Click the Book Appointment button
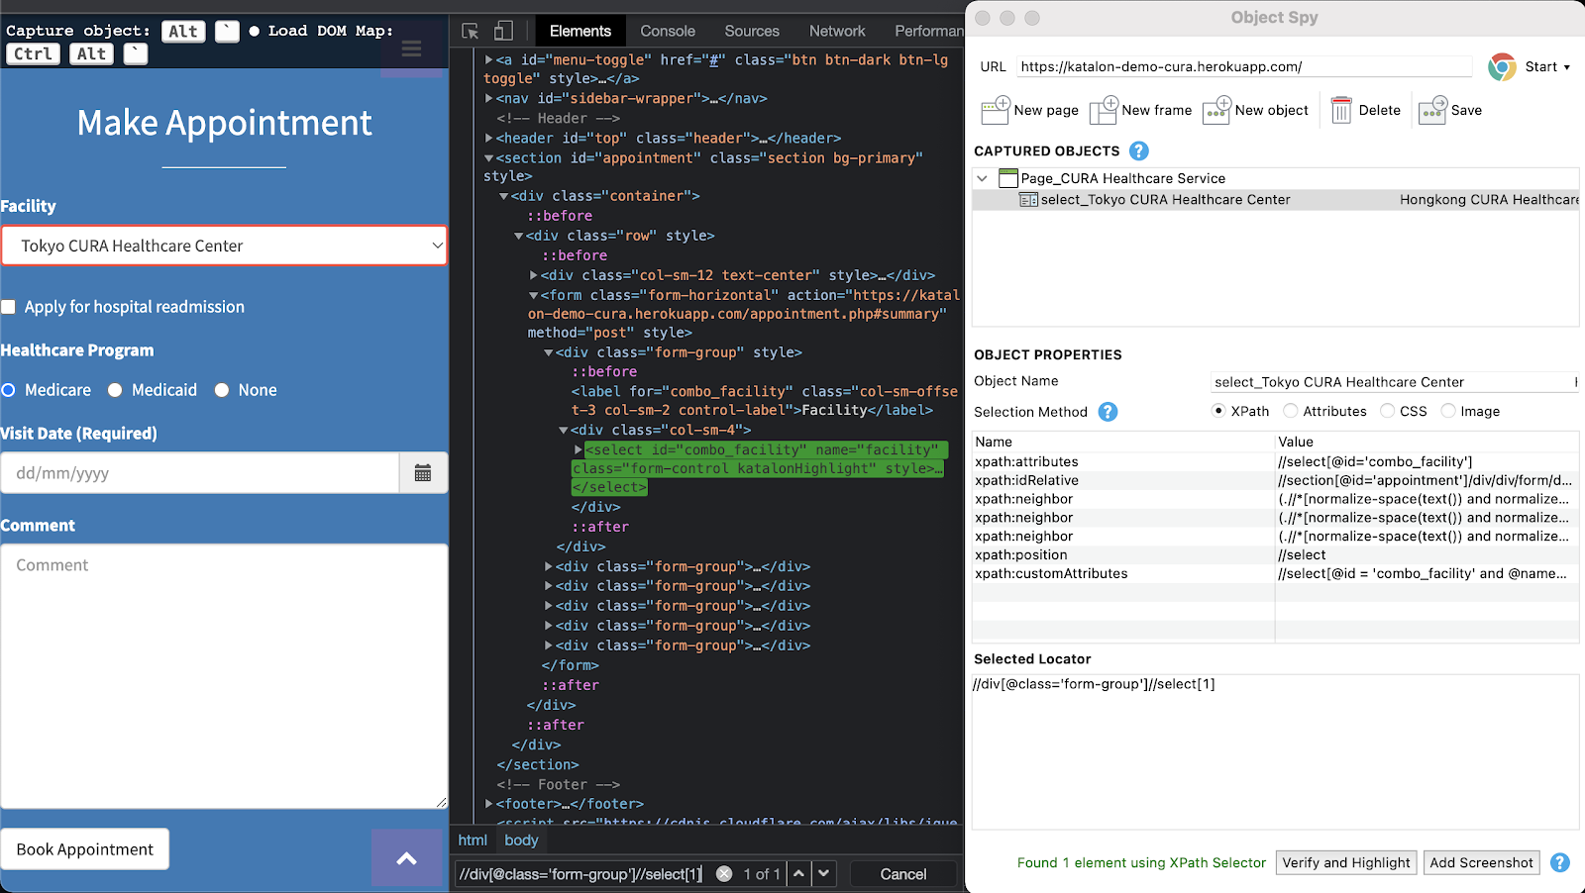Viewport: 1585px width, 893px height. (x=85, y=849)
